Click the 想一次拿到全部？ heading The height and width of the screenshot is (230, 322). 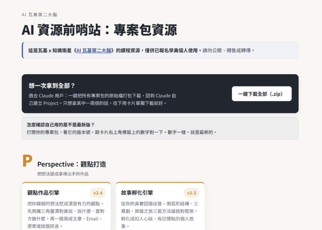coord(52,85)
